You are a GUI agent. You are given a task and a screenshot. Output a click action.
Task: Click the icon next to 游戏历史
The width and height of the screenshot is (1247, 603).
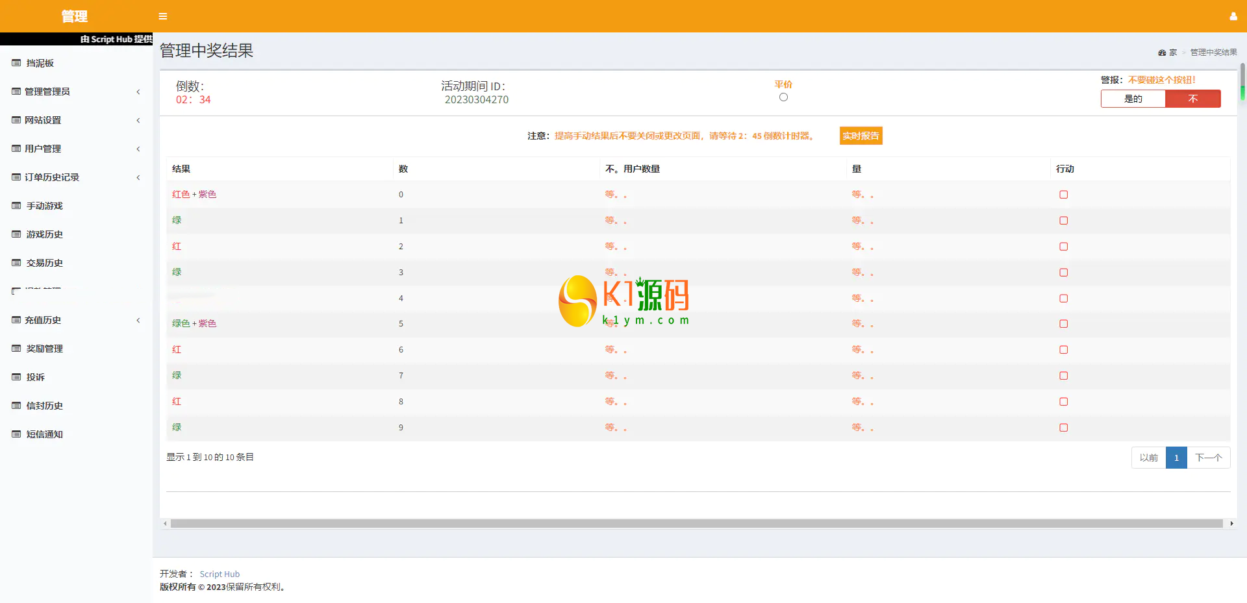click(16, 234)
